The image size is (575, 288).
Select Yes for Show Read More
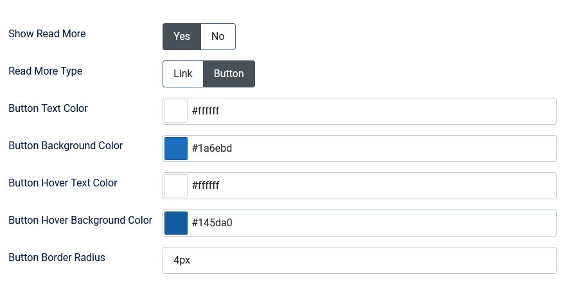click(182, 37)
